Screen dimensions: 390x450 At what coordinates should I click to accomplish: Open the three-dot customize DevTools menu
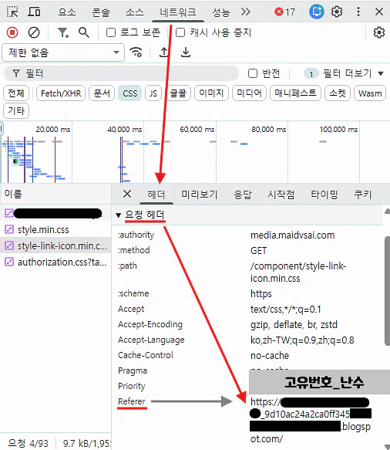(x=358, y=12)
